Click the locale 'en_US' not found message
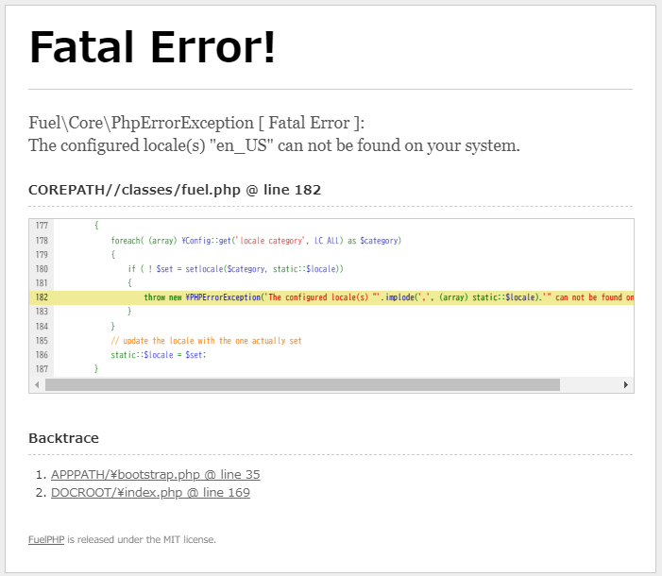662x576 pixels. click(274, 145)
